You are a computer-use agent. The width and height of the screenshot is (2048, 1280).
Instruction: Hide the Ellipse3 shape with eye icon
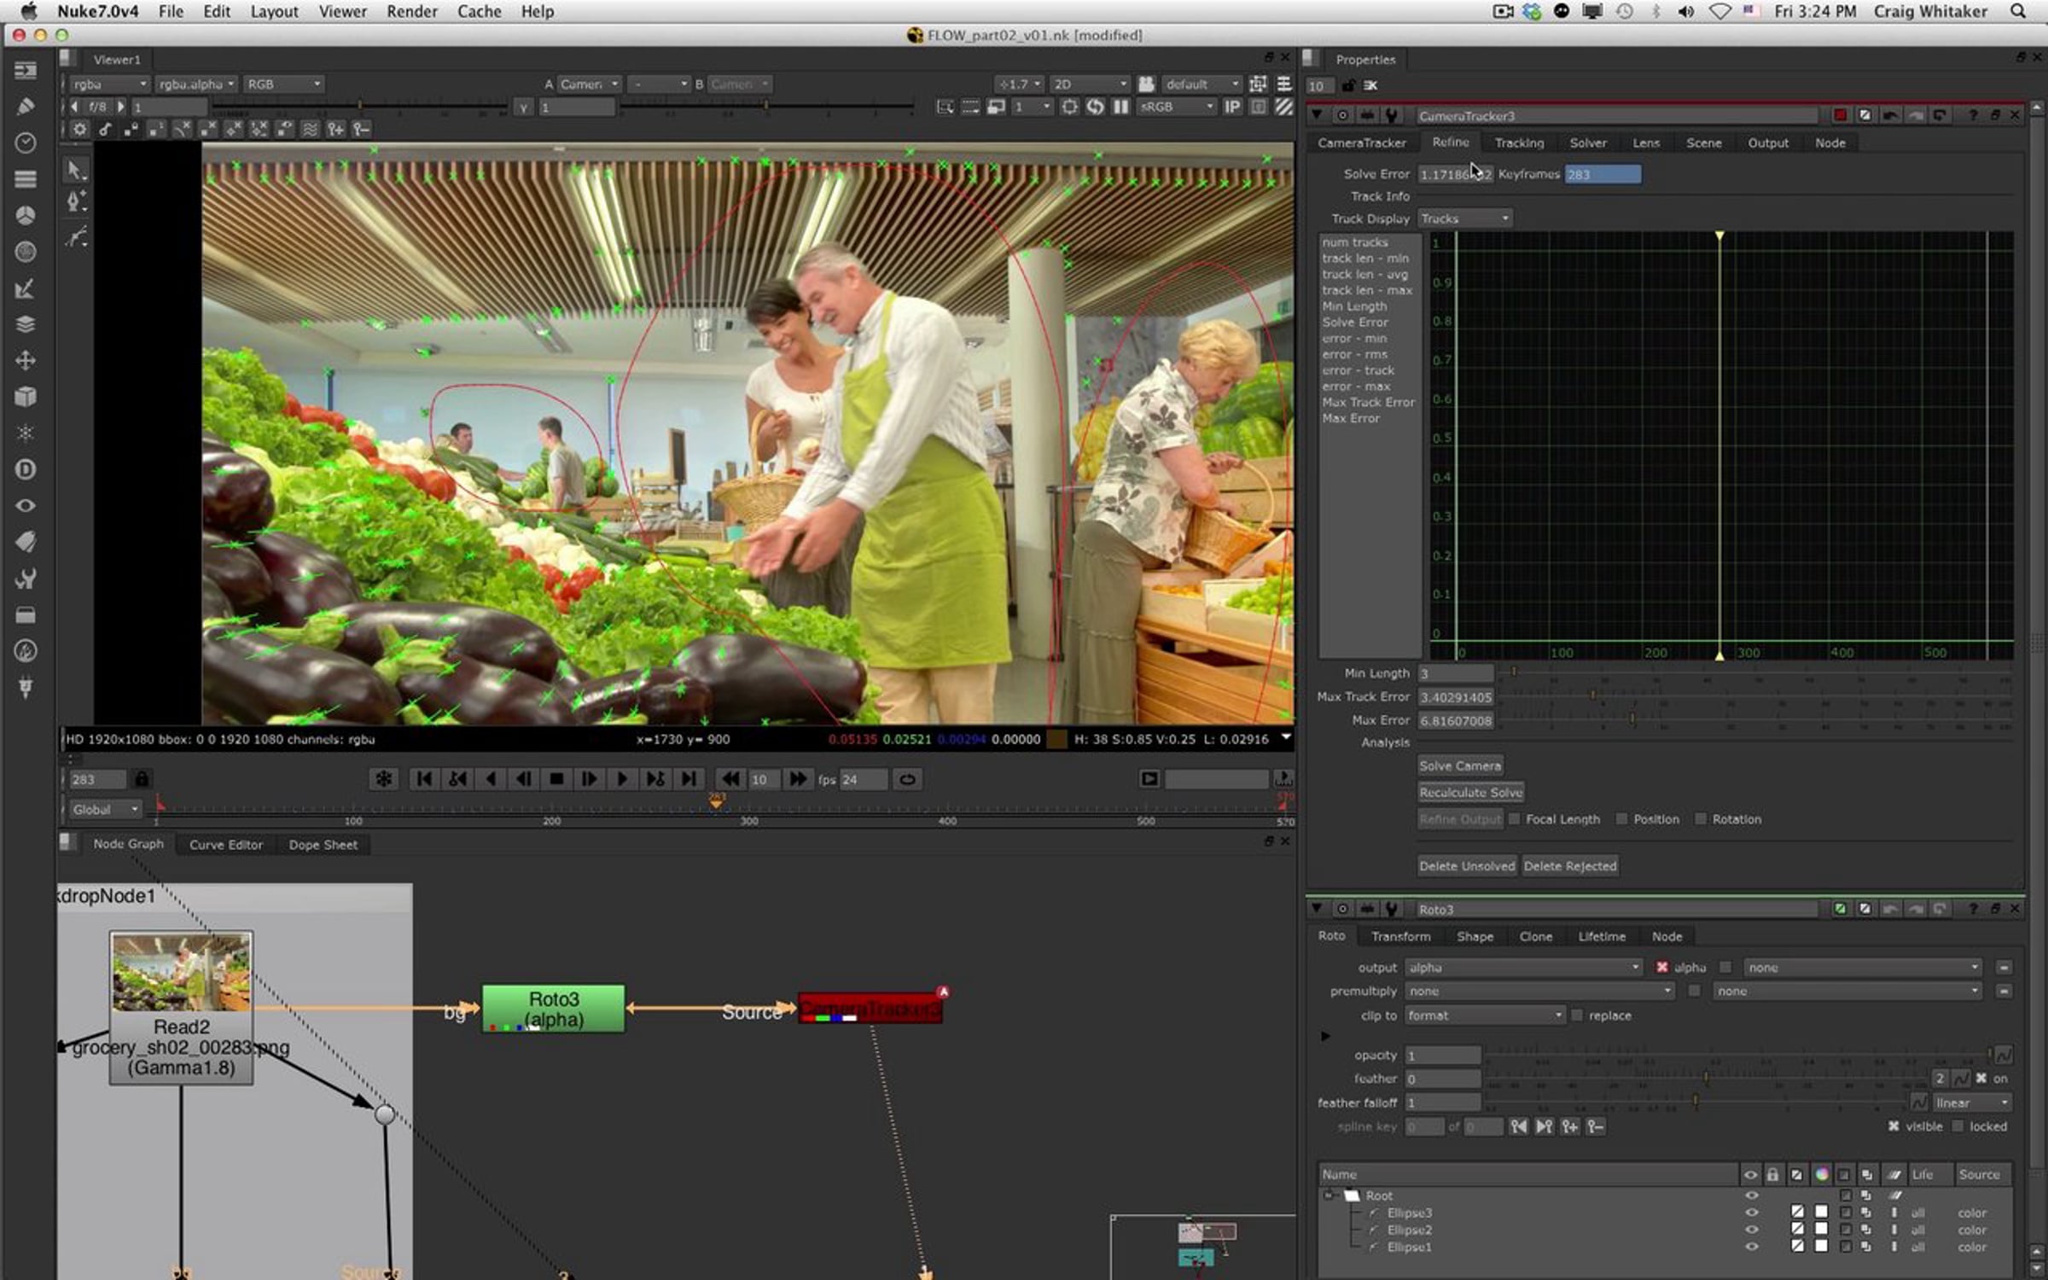point(1751,1213)
